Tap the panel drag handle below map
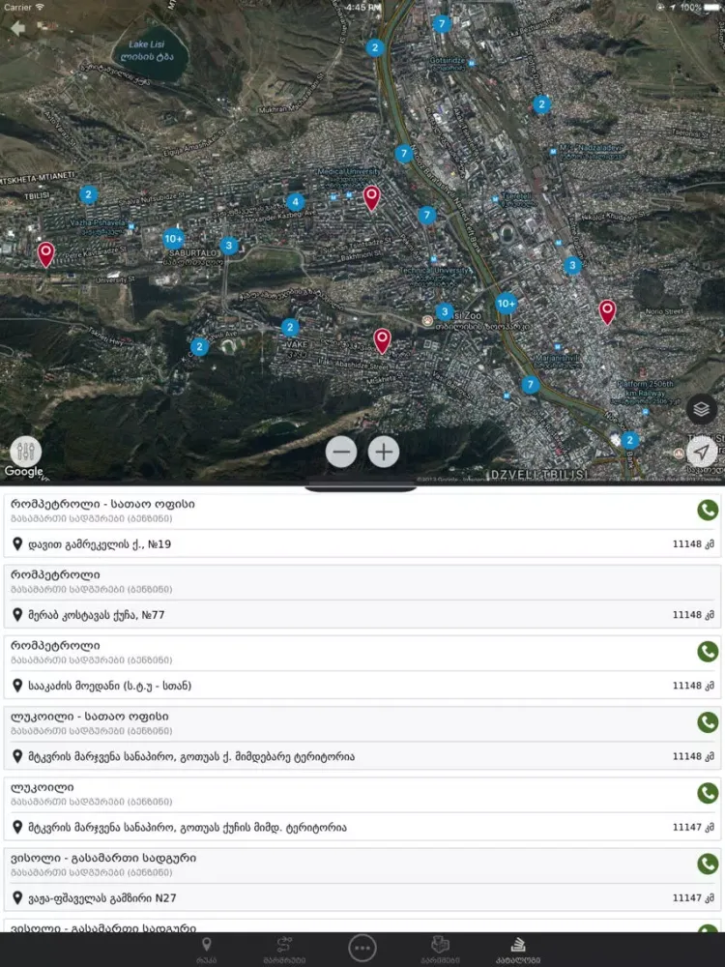Viewport: 725px width, 967px height. [362, 489]
